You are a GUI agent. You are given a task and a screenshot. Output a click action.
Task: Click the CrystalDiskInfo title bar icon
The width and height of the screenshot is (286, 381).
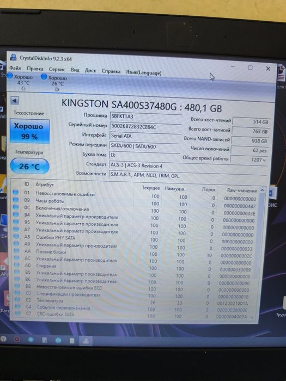pos(14,57)
